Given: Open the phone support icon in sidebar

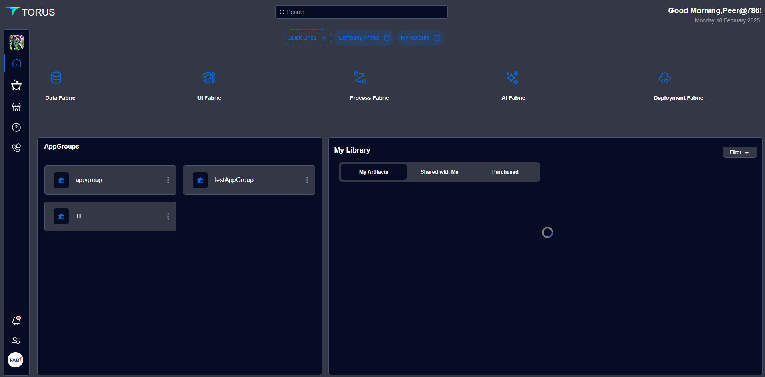Looking at the screenshot, I should 16,148.
